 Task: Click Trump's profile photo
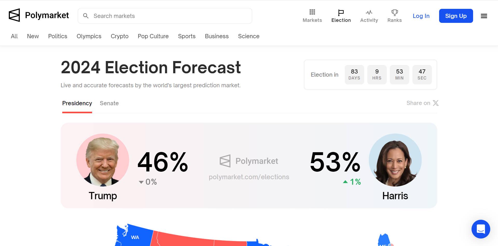click(x=102, y=160)
